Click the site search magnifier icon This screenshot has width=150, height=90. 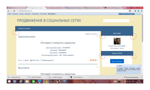131,20
